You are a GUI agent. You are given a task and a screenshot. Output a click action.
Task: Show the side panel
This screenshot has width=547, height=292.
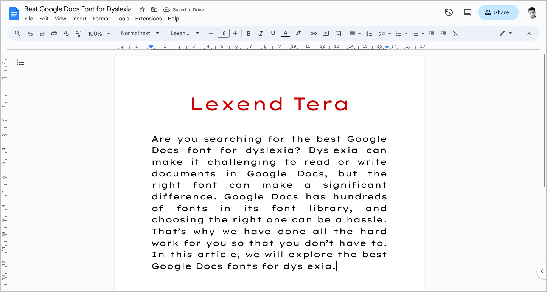point(542,271)
